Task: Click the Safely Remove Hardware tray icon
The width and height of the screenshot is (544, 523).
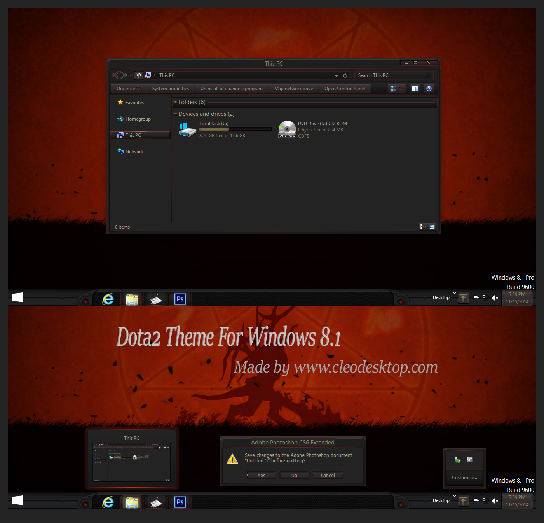Action: click(x=458, y=460)
